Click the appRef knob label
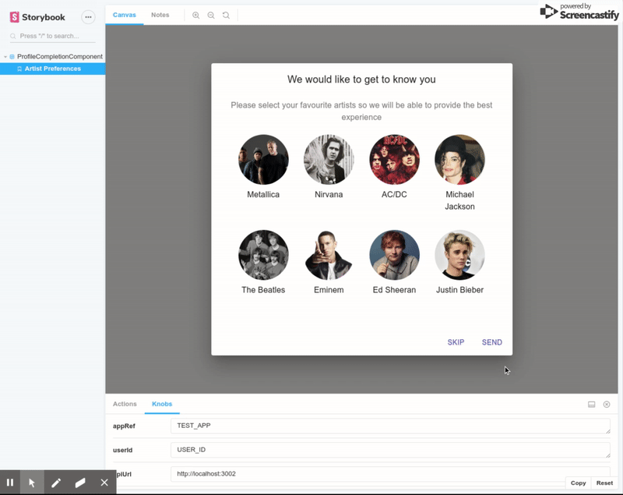623x495 pixels. [124, 426]
